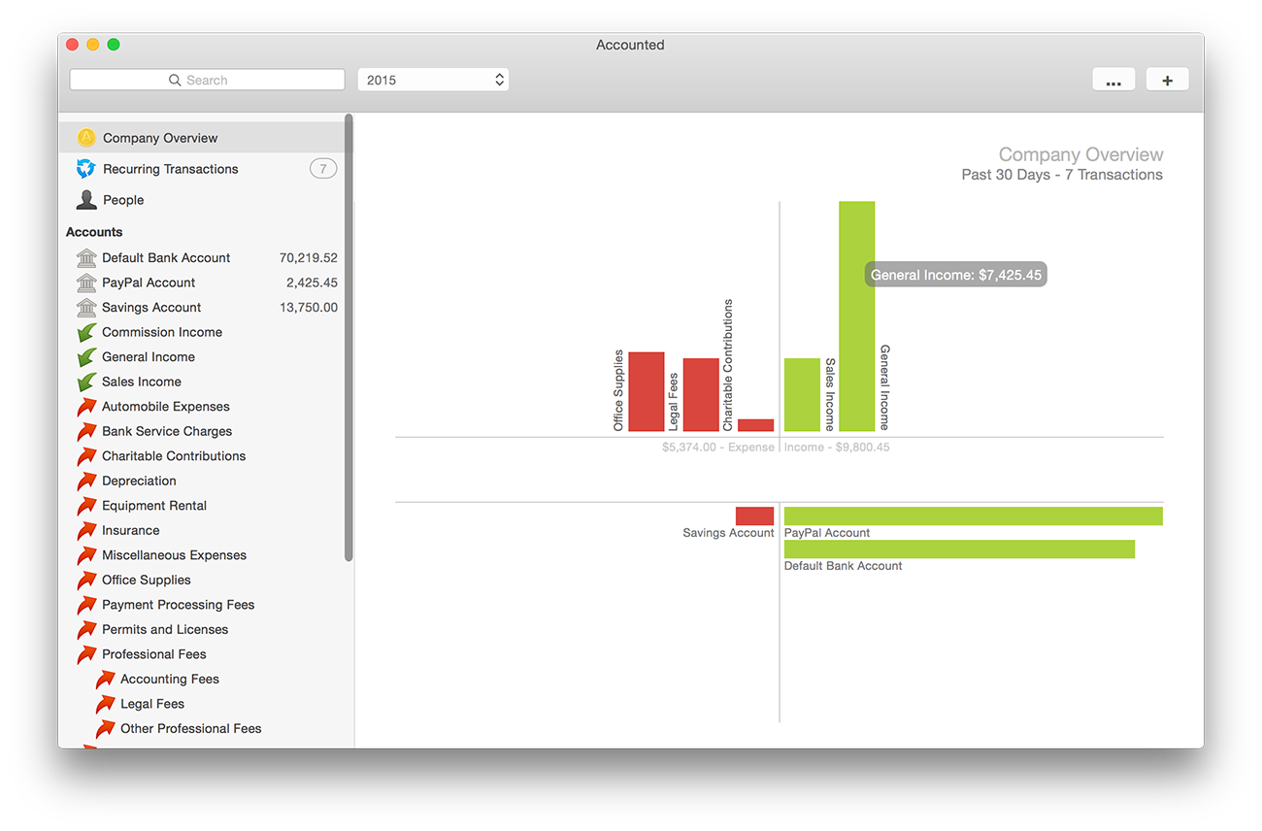Click the Insurance red arrow icon
Image resolution: width=1262 pixels, height=831 pixels.
click(x=86, y=530)
